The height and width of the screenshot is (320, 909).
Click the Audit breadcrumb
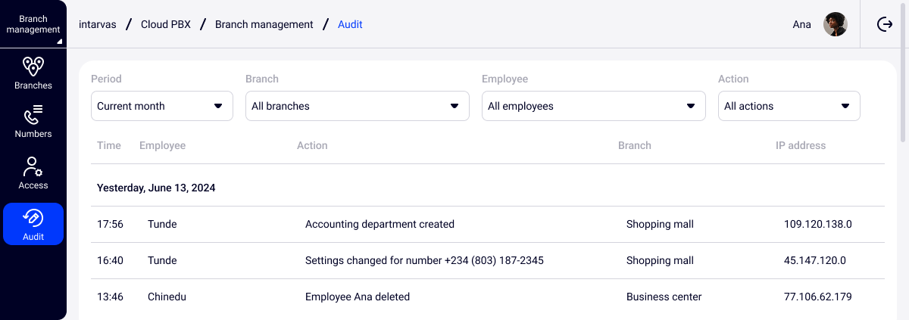[350, 24]
